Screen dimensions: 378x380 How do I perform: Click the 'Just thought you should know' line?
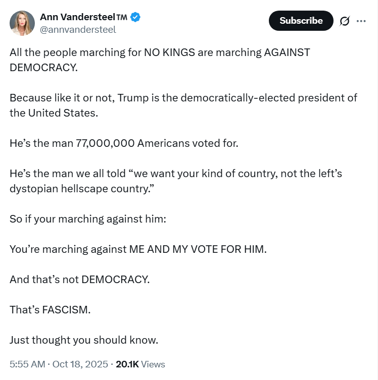[84, 340]
